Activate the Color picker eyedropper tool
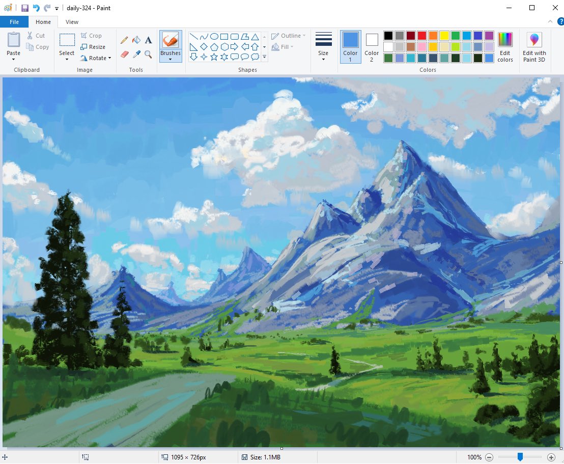The image size is (564, 464). coord(136,54)
